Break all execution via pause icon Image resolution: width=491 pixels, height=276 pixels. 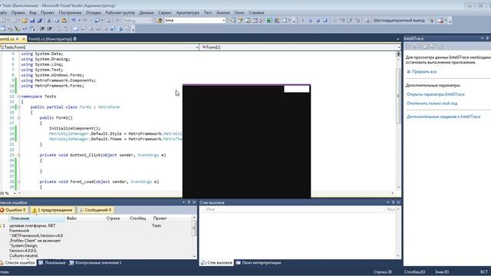310,21
